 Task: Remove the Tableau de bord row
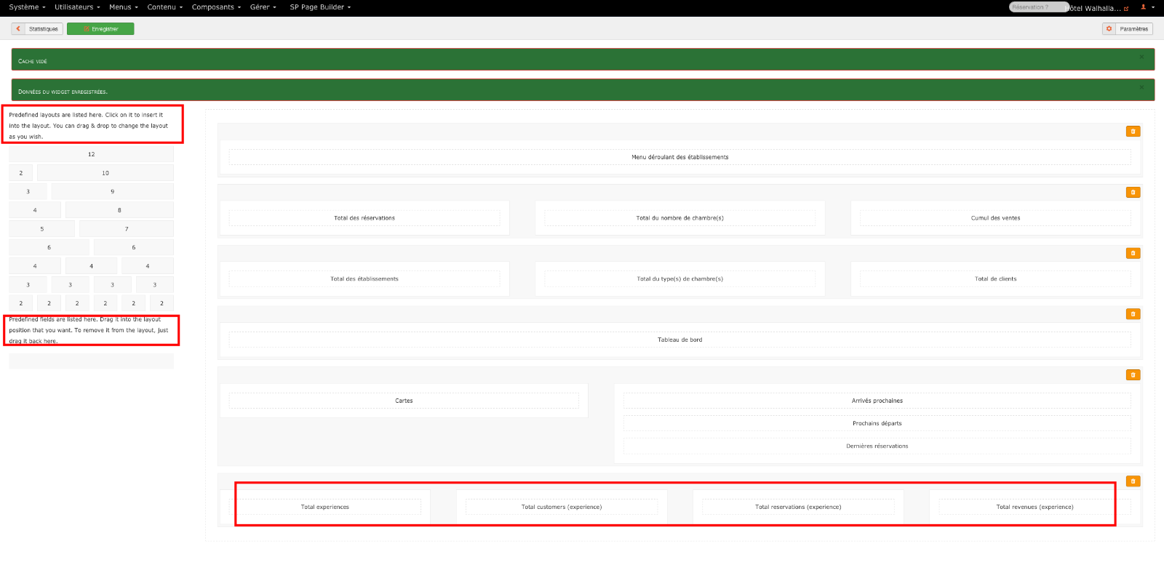coord(1133,314)
